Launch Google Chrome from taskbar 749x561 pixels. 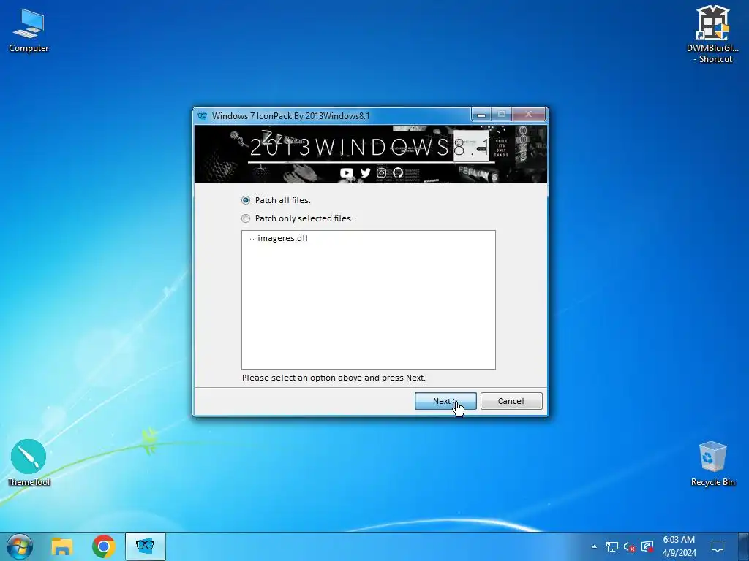[x=103, y=546]
